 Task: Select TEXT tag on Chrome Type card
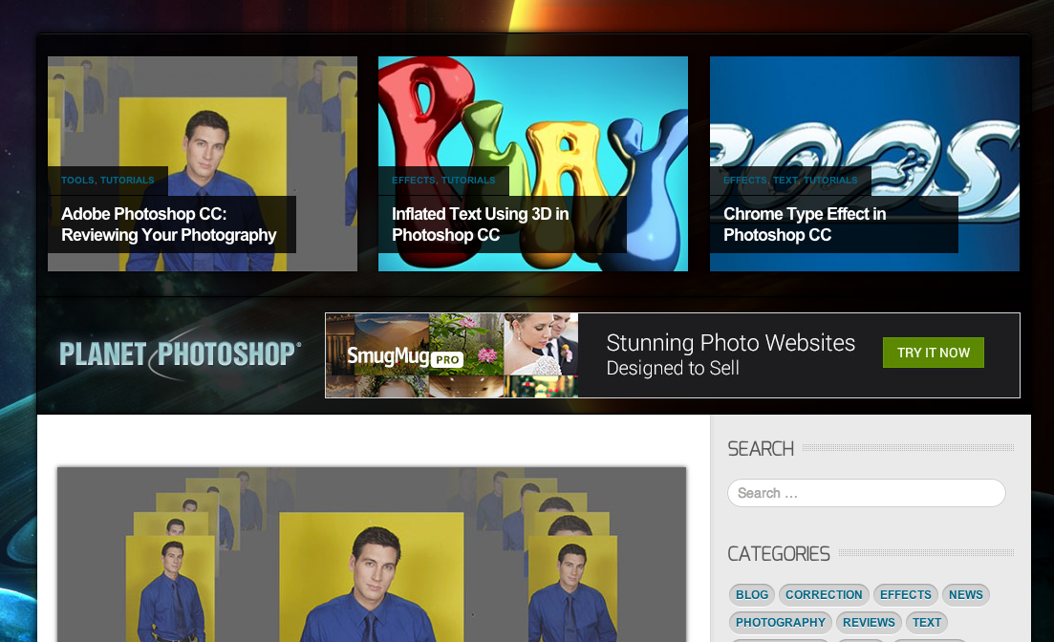tap(785, 181)
